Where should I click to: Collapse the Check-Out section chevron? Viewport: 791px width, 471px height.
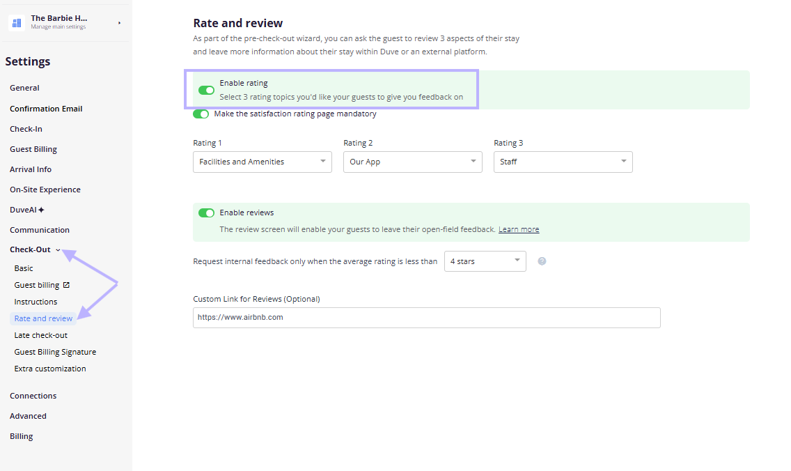58,250
